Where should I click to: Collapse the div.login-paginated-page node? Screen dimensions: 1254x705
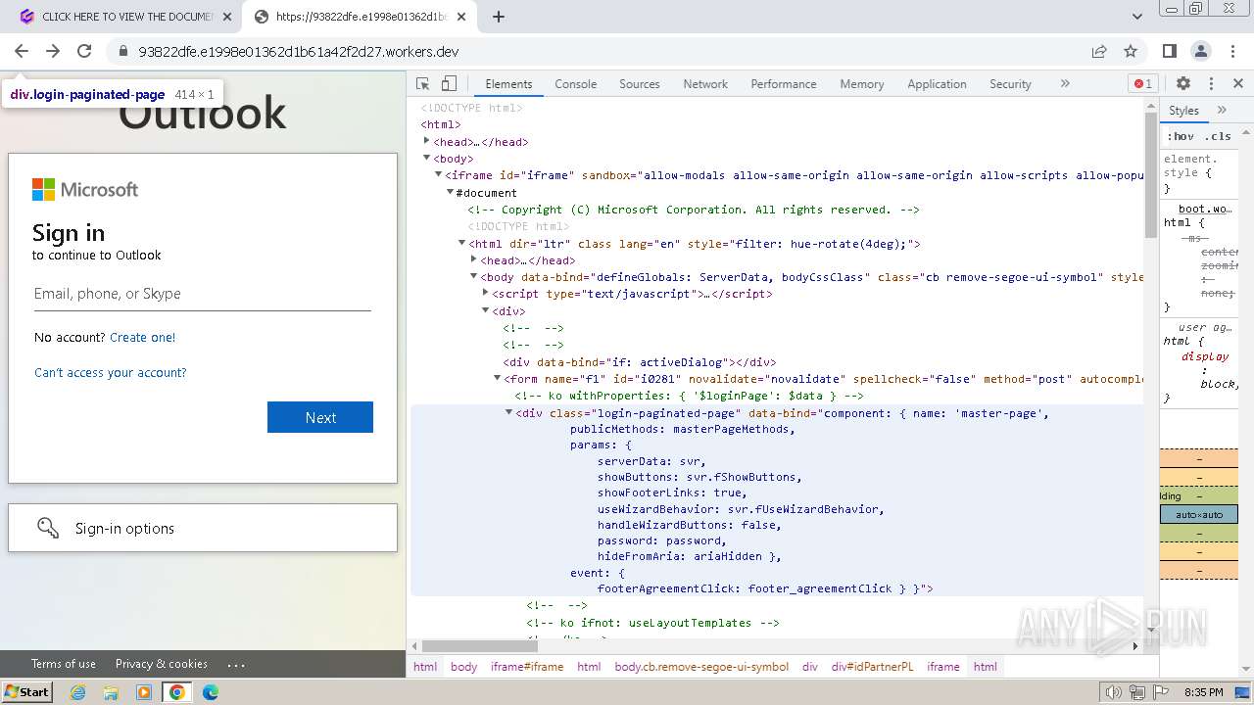[508, 412]
